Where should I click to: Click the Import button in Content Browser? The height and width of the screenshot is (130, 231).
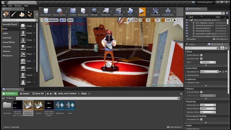tap(25, 94)
